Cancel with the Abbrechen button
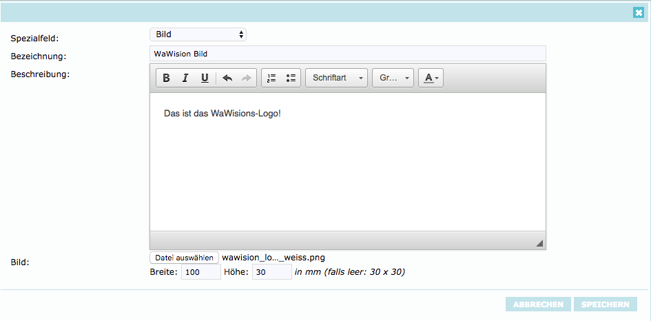 coord(538,304)
